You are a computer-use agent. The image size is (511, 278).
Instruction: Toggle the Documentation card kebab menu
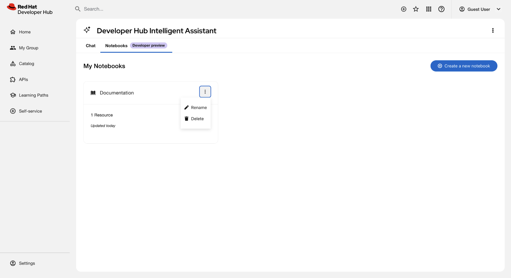(x=205, y=92)
